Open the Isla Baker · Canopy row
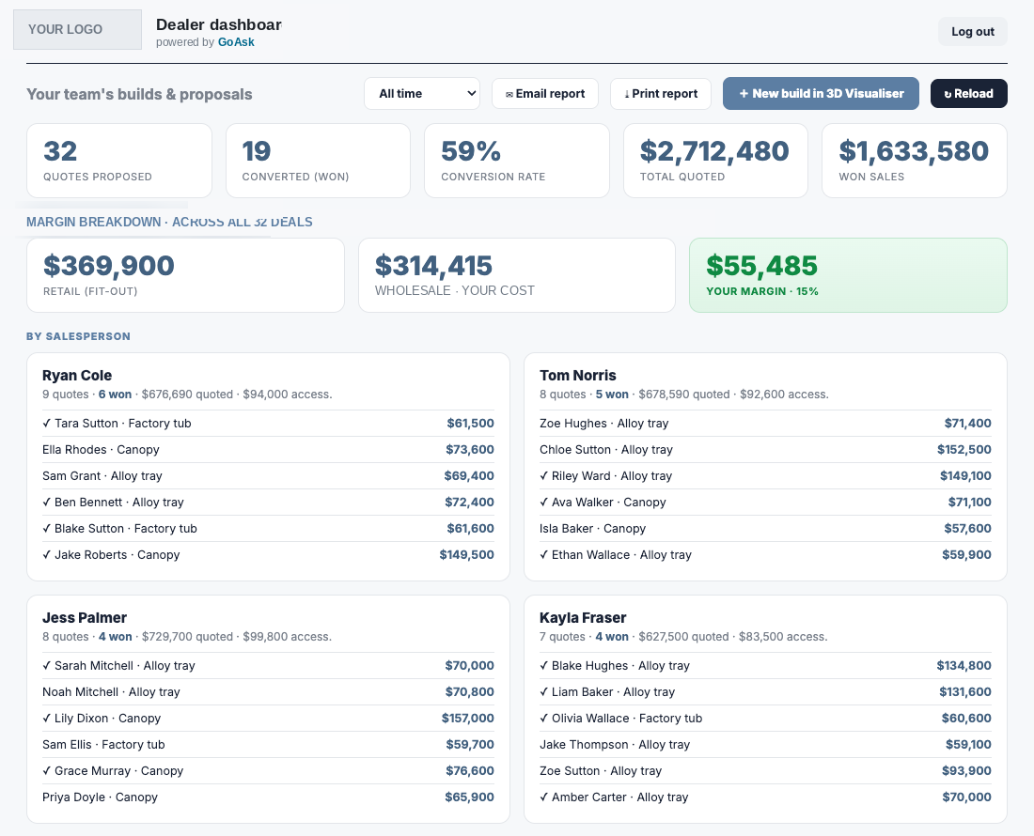 pyautogui.click(x=765, y=529)
